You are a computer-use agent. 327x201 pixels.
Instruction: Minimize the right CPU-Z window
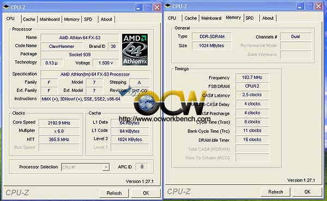pyautogui.click(x=300, y=7)
